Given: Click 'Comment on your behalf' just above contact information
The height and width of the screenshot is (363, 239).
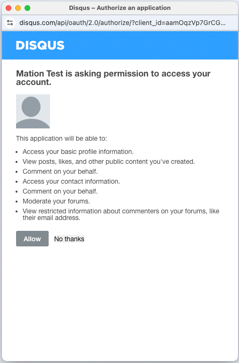Looking at the screenshot, I should click(x=60, y=171).
